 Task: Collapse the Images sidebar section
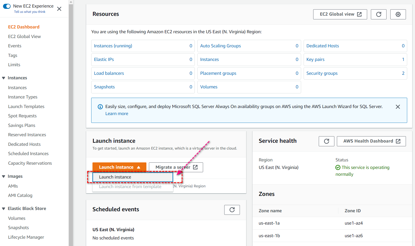[4, 177]
